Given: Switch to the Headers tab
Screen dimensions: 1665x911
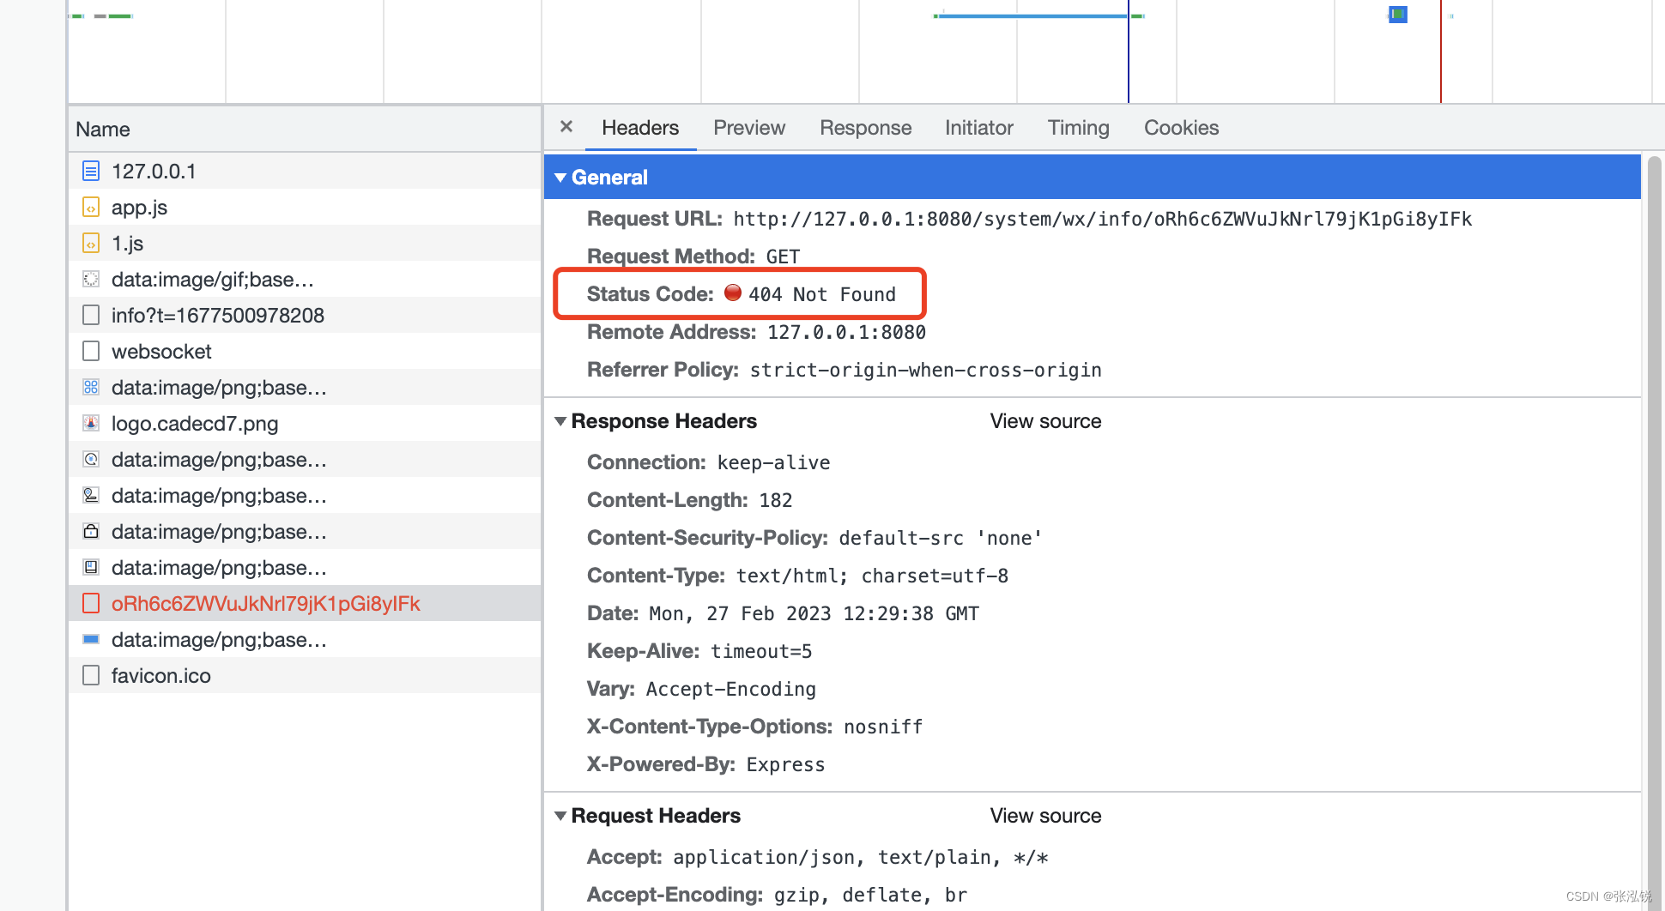Looking at the screenshot, I should [640, 128].
